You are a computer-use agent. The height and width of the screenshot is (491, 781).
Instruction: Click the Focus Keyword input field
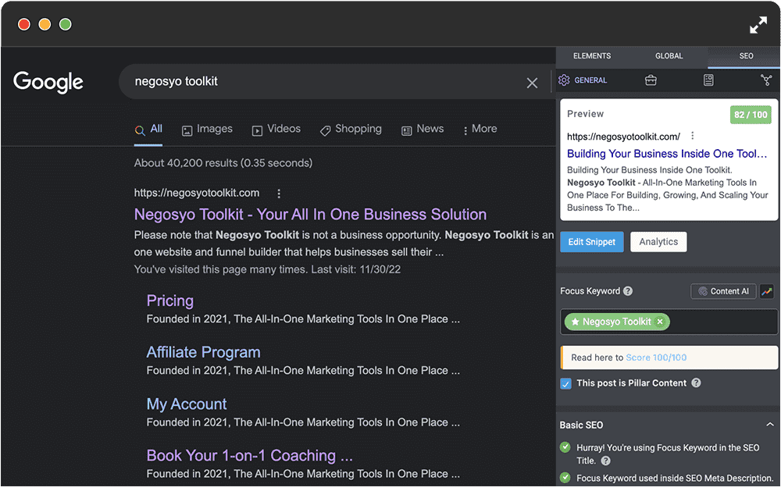(x=669, y=322)
